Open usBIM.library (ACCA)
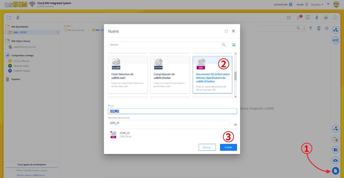 tap(25, 47)
